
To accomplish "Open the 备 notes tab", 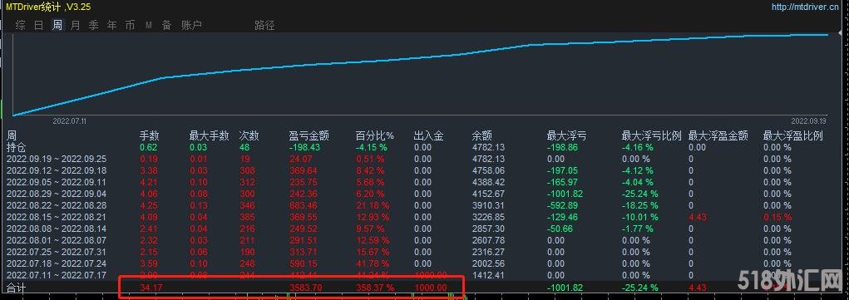I will click(x=167, y=25).
